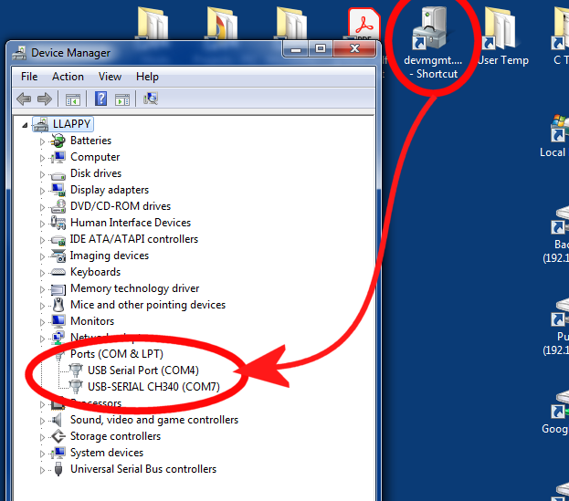The image size is (569, 501).
Task: Open the View menu
Action: pyautogui.click(x=110, y=77)
